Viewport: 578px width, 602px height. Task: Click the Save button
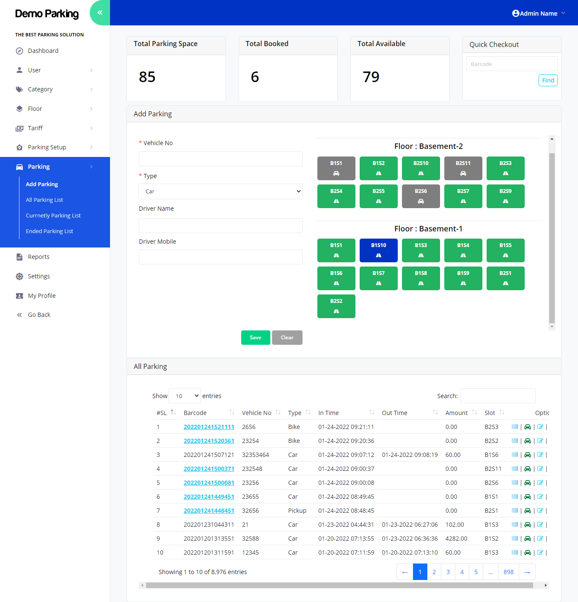[256, 338]
